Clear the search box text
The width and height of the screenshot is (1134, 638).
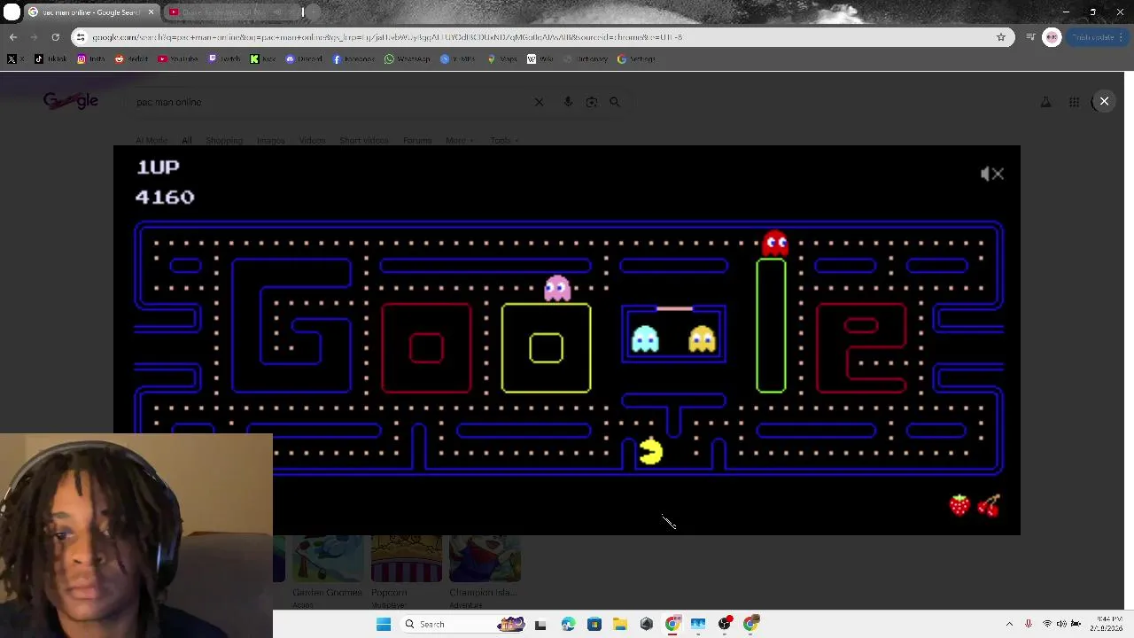click(x=539, y=102)
